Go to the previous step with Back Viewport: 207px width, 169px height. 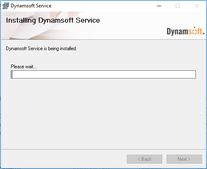[145, 159]
